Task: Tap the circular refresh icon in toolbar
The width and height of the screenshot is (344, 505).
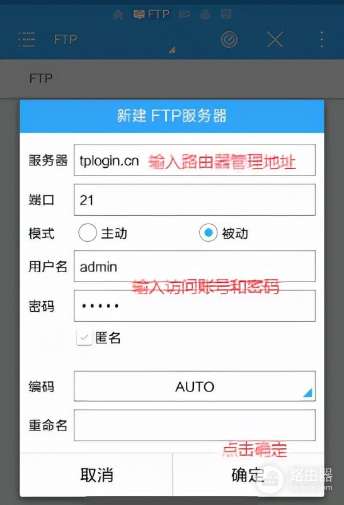Action: 229,40
